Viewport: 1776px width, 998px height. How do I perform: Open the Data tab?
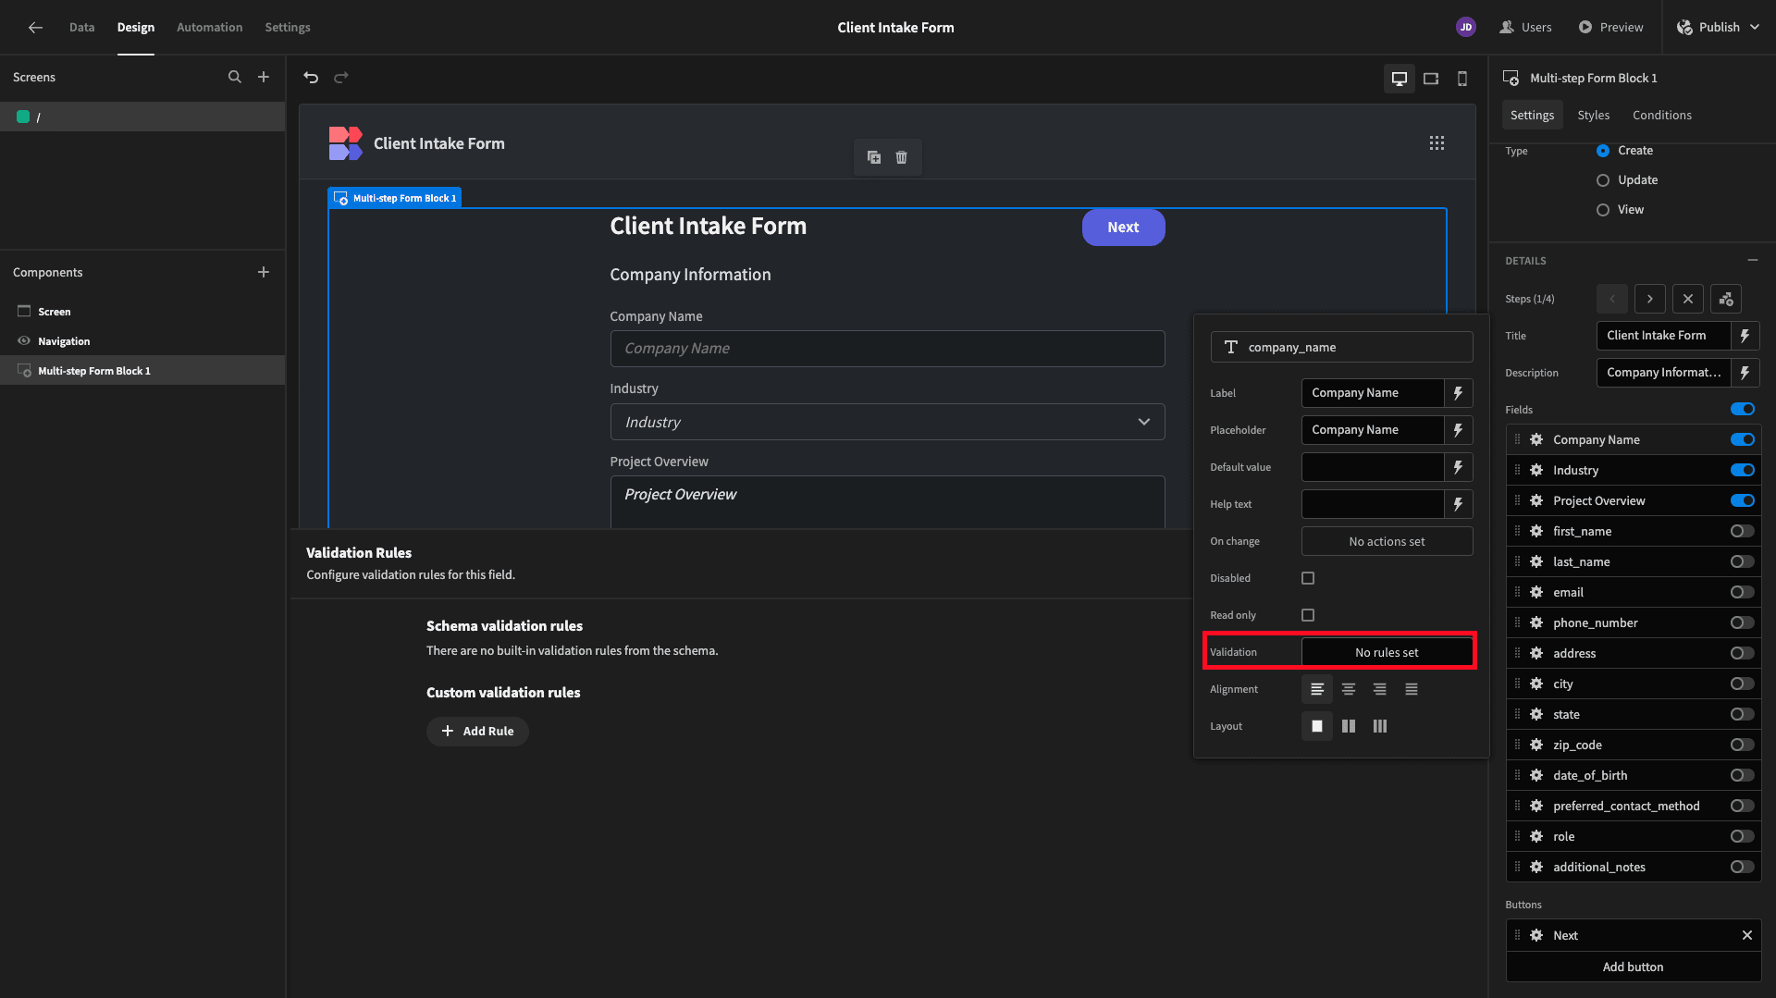81,28
